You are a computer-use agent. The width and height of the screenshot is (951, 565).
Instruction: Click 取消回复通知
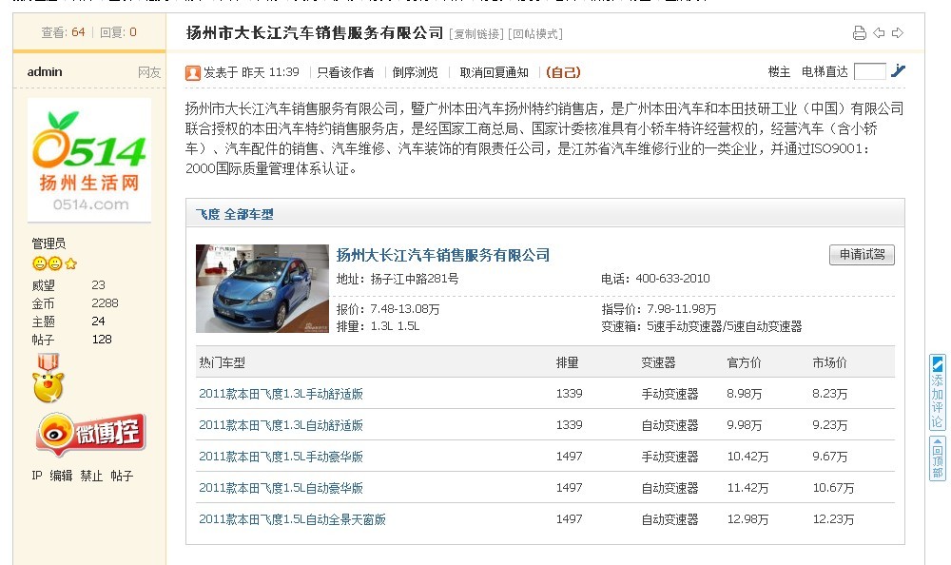tap(495, 73)
